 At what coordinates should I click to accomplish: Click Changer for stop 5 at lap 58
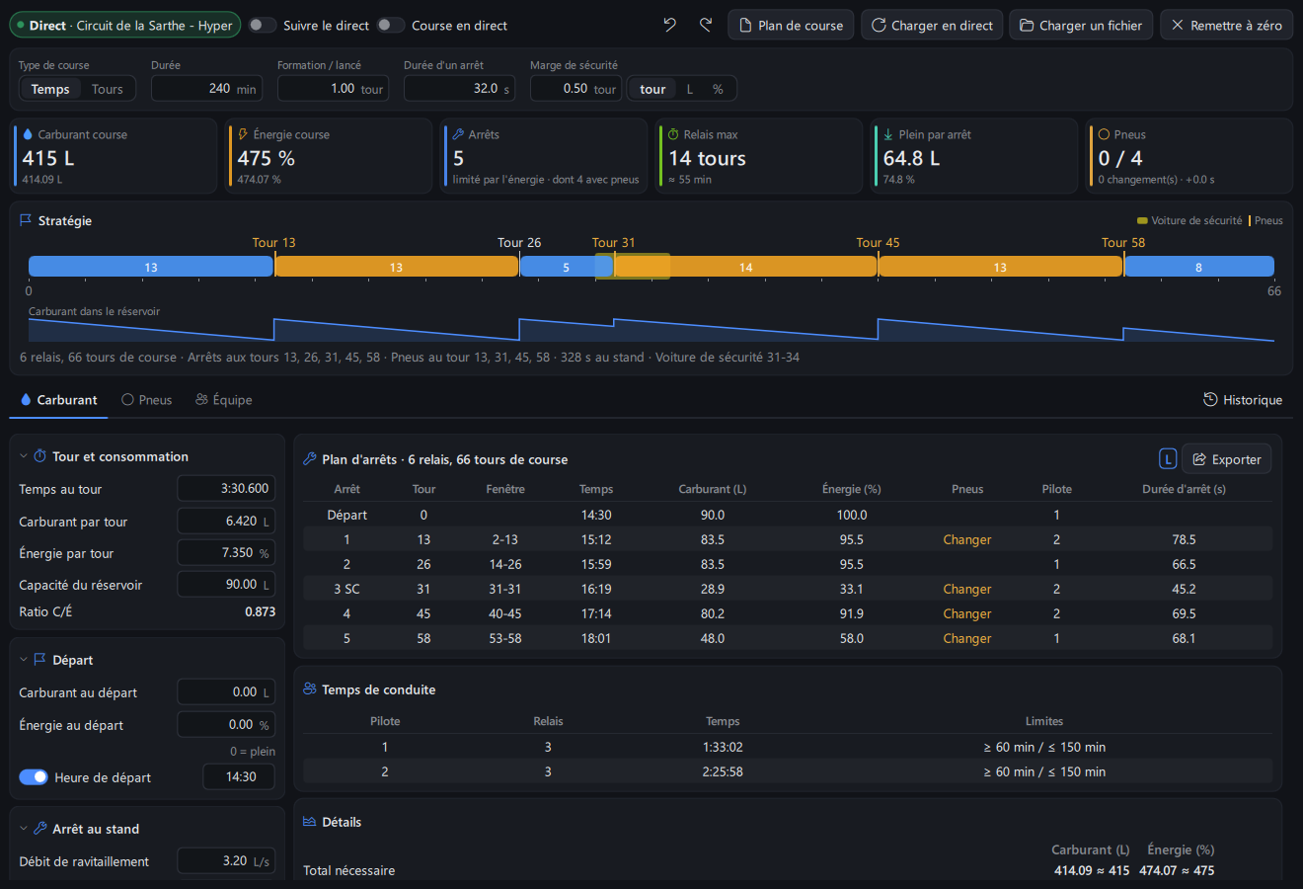(x=967, y=638)
